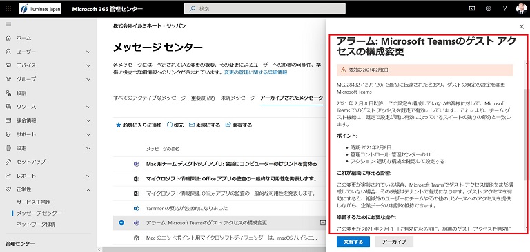This screenshot has height=252, width=530.
Task: Expand the 設定 menu chevron
Action: (x=88, y=148)
